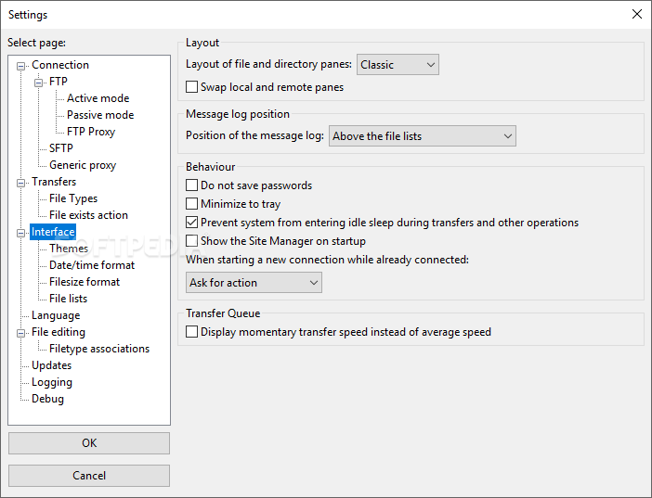Image resolution: width=652 pixels, height=498 pixels.
Task: Collapse the Connection tree node
Action: 21,66
